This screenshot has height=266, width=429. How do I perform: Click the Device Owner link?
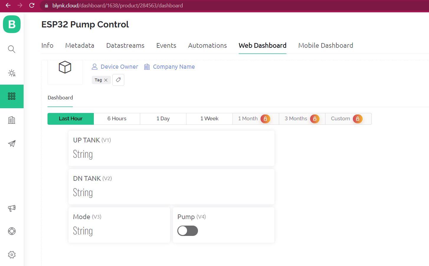click(x=115, y=67)
